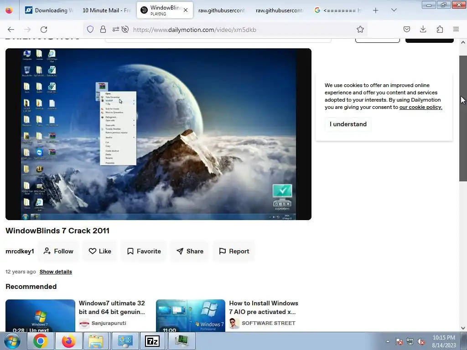Screen dimensions: 467x350
Task: Switch to the Google search tab
Action: point(338,10)
